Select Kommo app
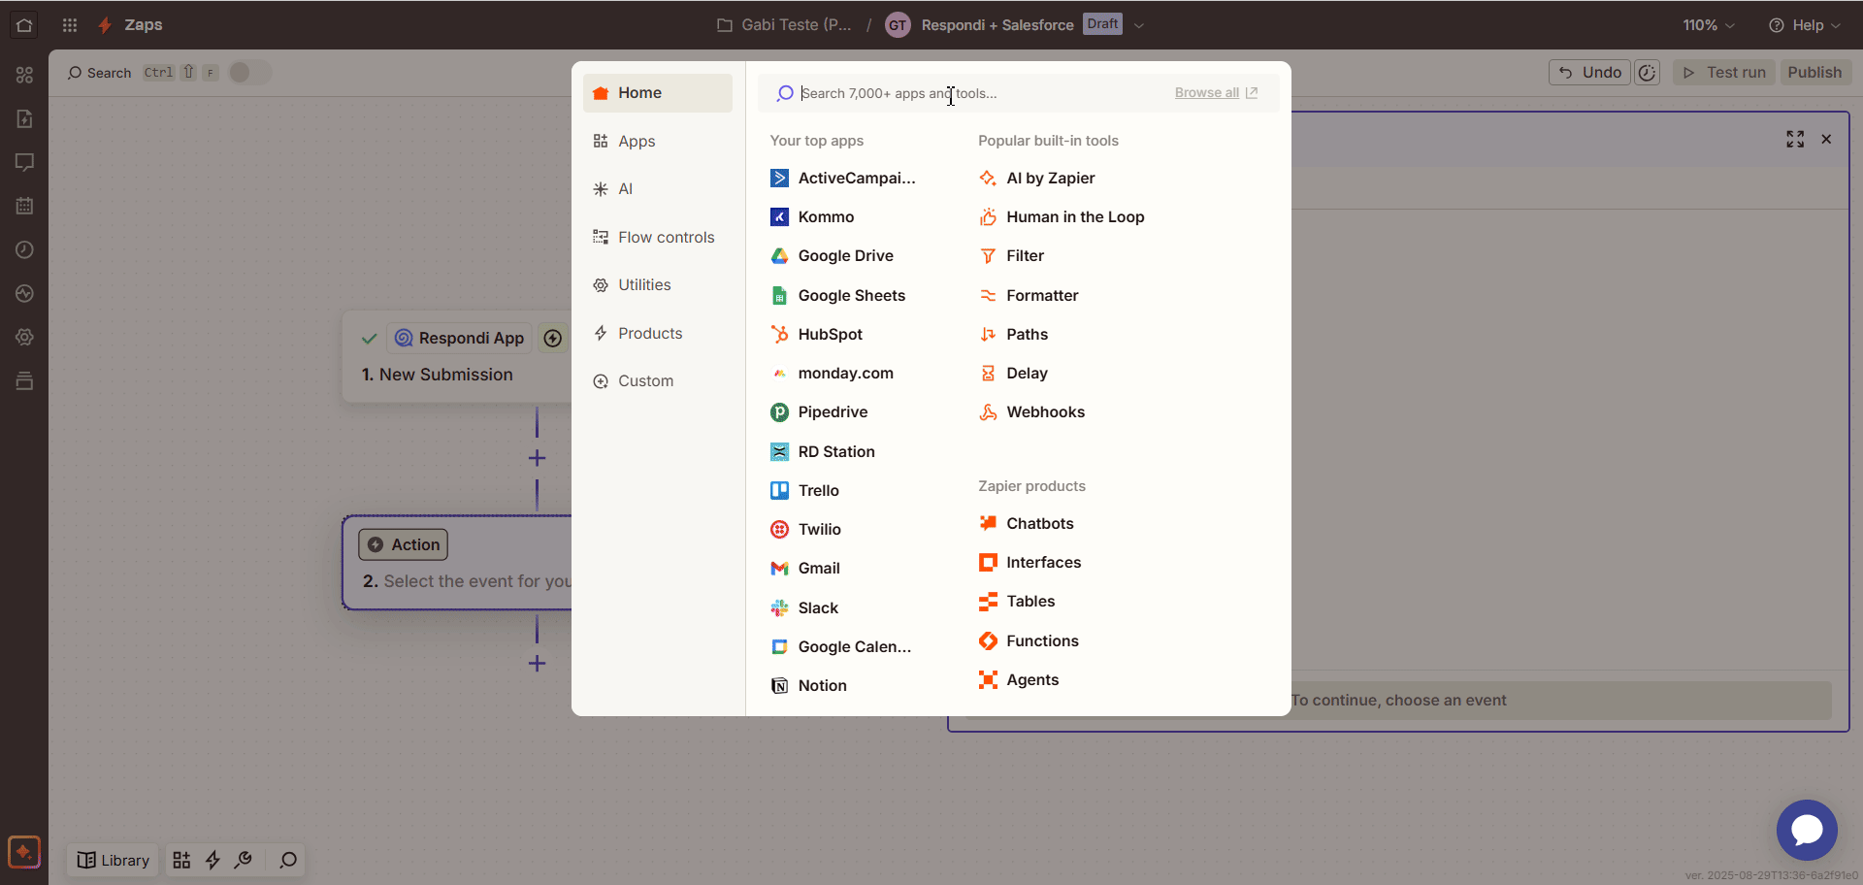 [812, 217]
